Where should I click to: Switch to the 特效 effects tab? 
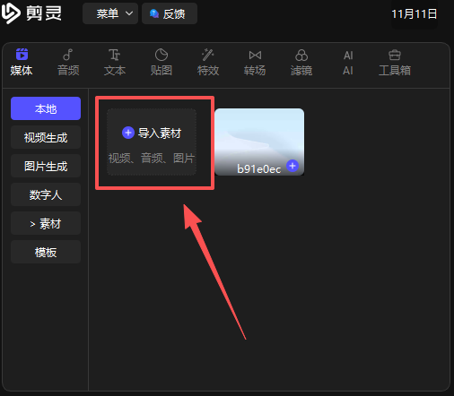(x=208, y=62)
